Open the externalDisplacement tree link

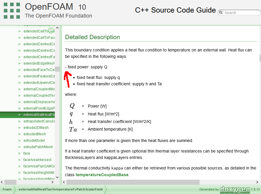click(39, 102)
